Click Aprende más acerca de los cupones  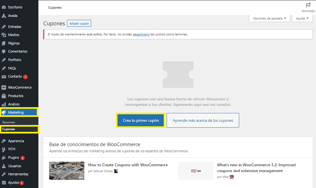[203, 120]
